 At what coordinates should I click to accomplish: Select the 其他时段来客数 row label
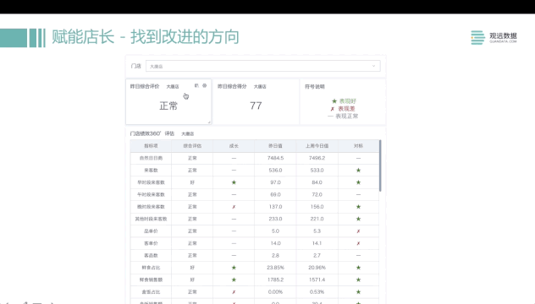151,219
